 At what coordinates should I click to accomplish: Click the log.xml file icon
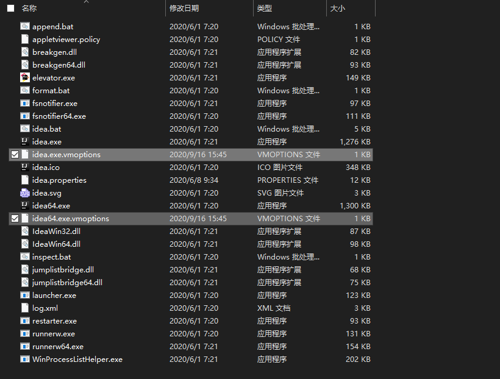(25, 308)
